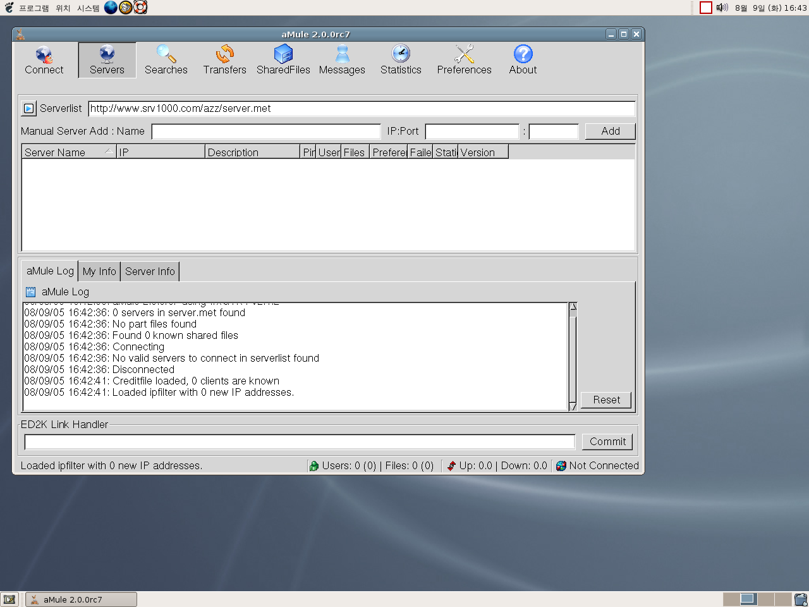
Task: Click log line ending in 'Disconnected'
Action: click(99, 369)
